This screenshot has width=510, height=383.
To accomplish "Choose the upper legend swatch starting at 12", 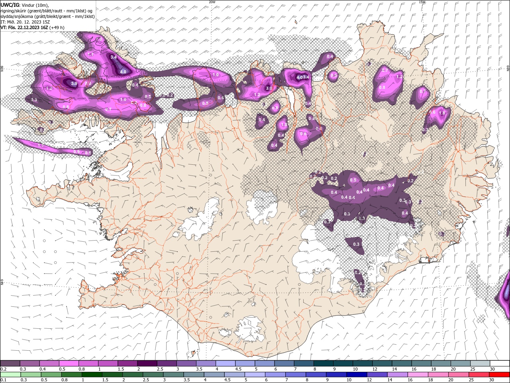I will click(382, 363).
